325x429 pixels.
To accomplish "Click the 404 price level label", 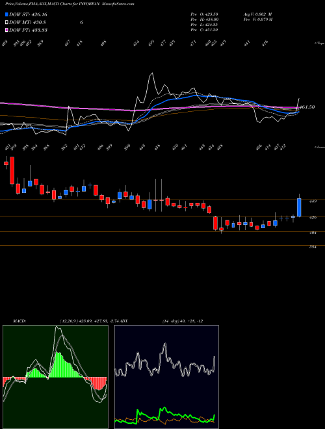I will (313, 233).
